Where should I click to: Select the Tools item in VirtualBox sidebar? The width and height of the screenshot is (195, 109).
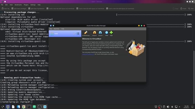coord(65,34)
